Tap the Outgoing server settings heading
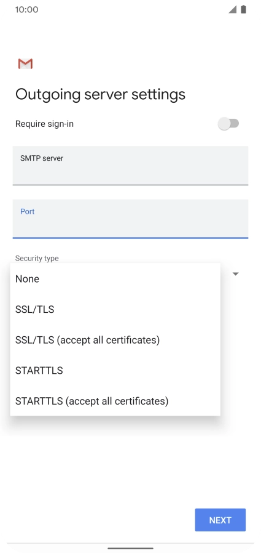 click(x=100, y=94)
